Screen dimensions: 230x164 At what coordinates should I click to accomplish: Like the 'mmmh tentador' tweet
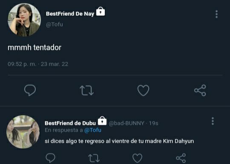pyautogui.click(x=143, y=90)
